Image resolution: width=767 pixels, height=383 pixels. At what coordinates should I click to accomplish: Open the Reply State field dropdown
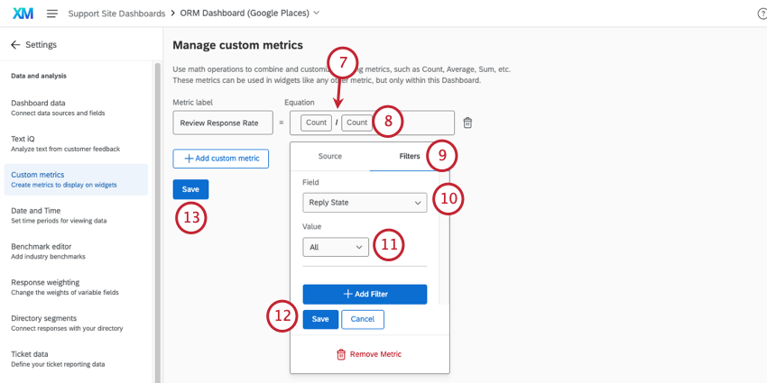click(365, 203)
